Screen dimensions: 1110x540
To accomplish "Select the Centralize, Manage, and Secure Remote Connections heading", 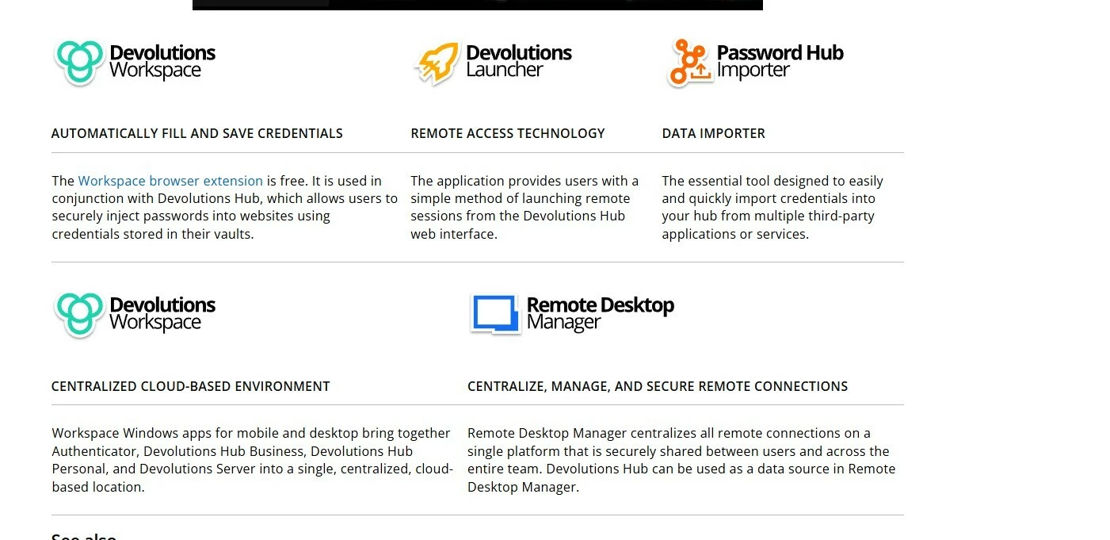I will pyautogui.click(x=658, y=386).
